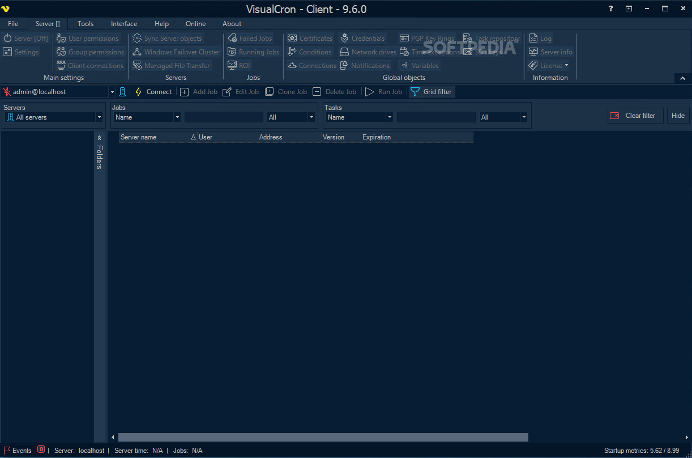Click the ribbon display options icon in title bar
The width and height of the screenshot is (692, 458).
click(629, 9)
